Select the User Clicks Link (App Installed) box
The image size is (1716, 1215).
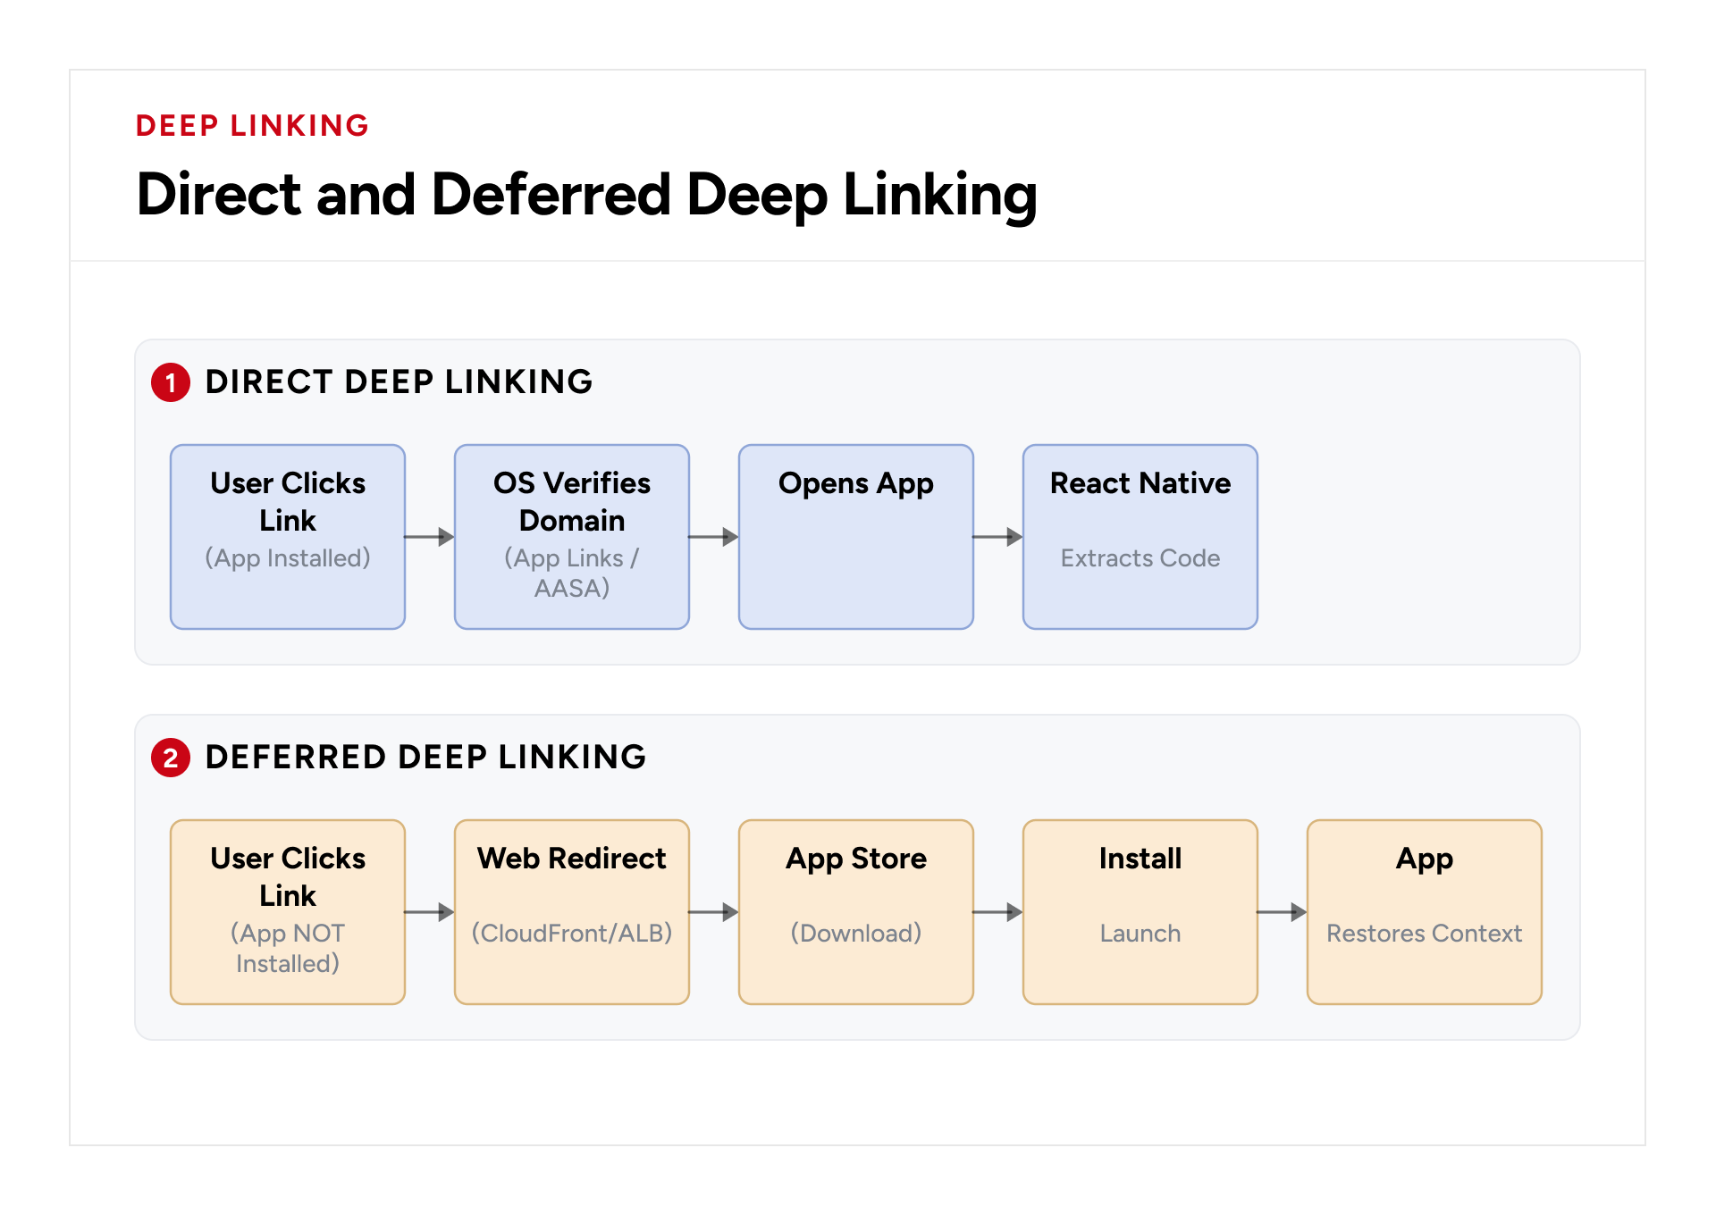tap(288, 537)
